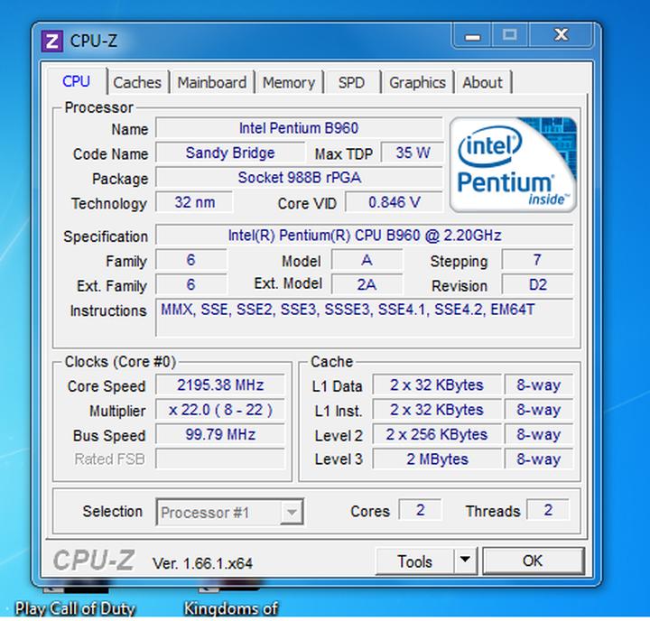Click the Max TDP value 35 W
This screenshot has height=621, width=650.
point(413,153)
